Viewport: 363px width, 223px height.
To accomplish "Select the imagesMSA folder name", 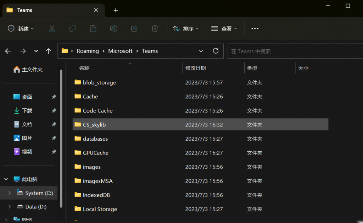I will [x=98, y=181].
